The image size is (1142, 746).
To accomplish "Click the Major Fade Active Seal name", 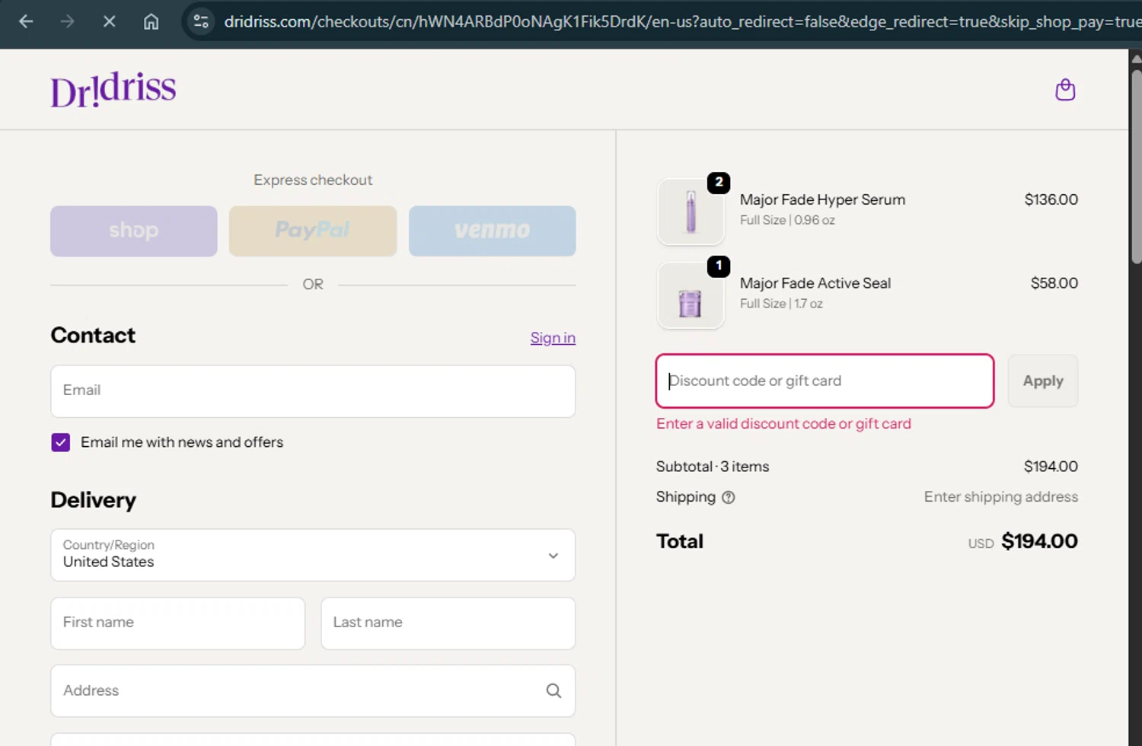I will (x=815, y=283).
